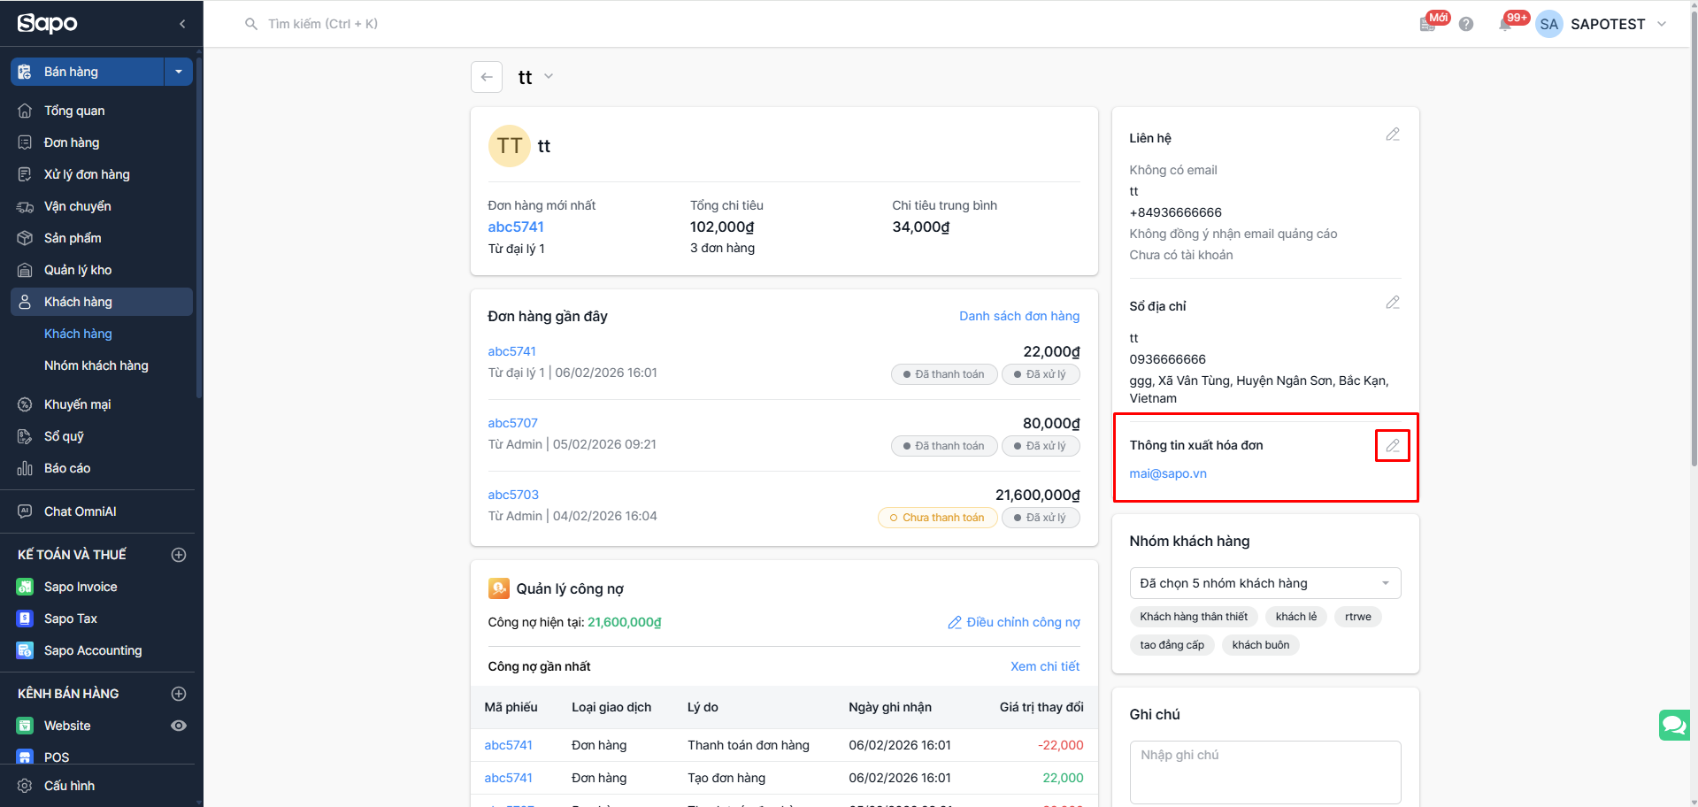This screenshot has width=1698, height=807.
Task: Click Điều chỉnh công nợ link
Action: (x=1014, y=622)
